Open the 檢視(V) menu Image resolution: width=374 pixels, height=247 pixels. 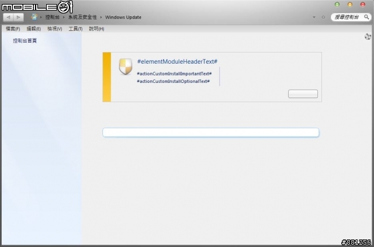coord(54,29)
